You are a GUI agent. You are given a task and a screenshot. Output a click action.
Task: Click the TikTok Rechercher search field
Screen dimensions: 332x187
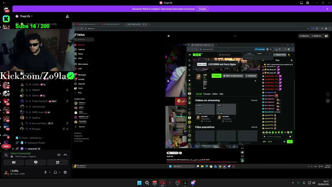(x=84, y=39)
